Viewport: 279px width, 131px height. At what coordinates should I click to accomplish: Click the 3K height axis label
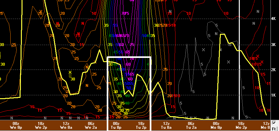274,44
